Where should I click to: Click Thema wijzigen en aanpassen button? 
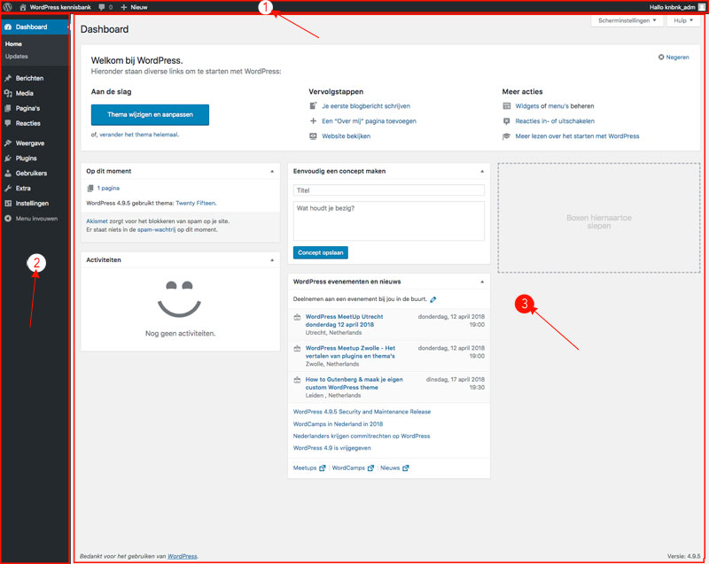pyautogui.click(x=150, y=115)
